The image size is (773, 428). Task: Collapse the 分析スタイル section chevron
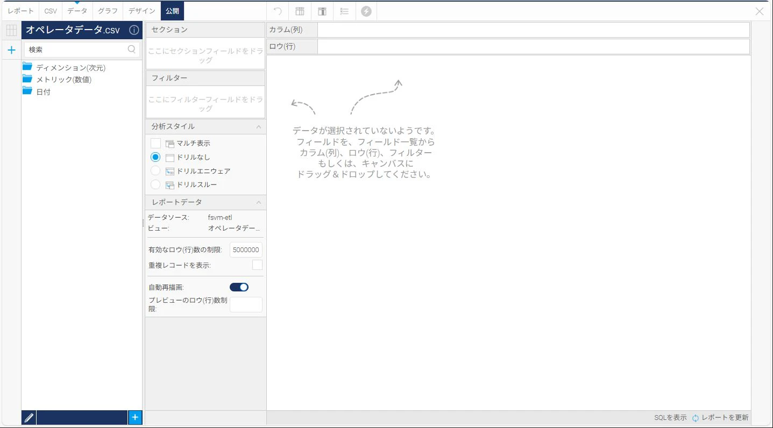pos(259,127)
